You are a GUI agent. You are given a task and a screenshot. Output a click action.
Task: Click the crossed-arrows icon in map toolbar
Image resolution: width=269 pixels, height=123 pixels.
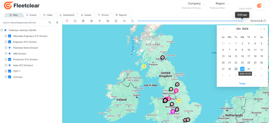click(108, 21)
